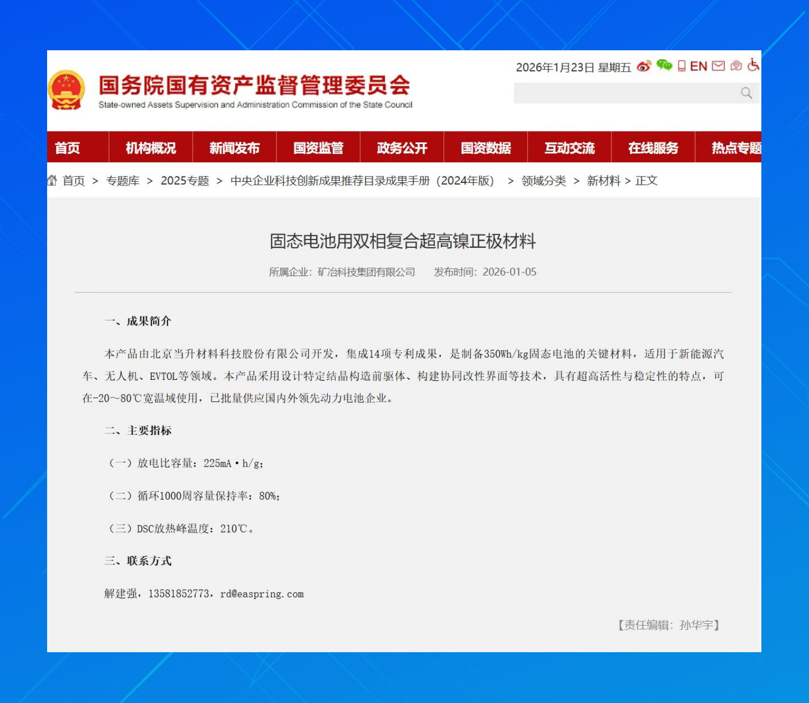Select the 政务公开 menu item
Screen dimensions: 809x703
402,148
